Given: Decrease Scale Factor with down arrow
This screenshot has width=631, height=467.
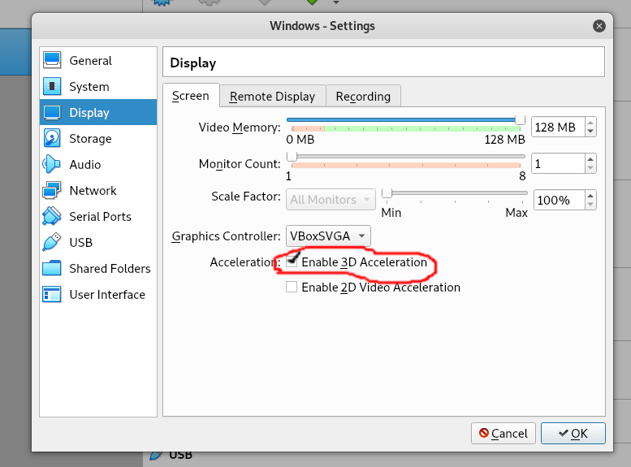Looking at the screenshot, I should pyautogui.click(x=590, y=205).
